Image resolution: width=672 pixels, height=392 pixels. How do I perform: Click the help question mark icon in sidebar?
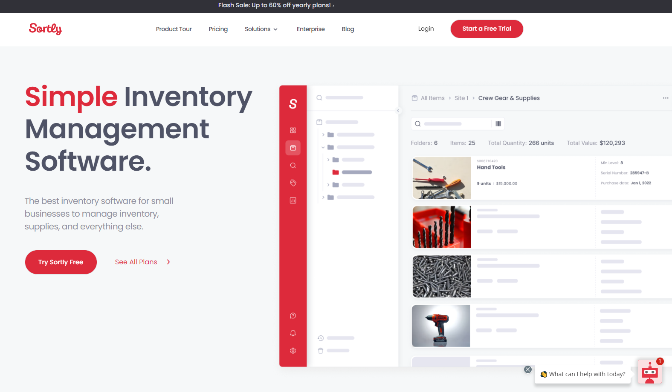(293, 316)
